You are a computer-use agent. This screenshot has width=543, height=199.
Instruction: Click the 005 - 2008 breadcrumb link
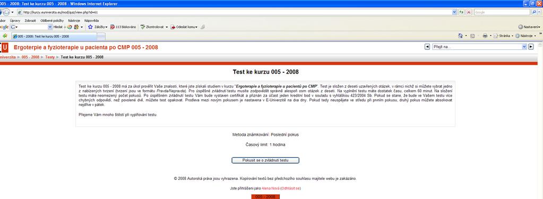pyautogui.click(x=30, y=57)
